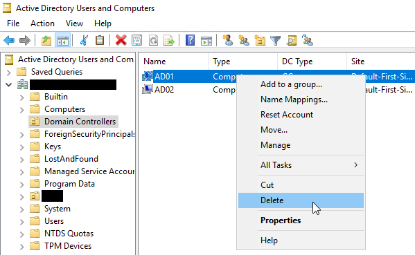Choose Properties from context menu
The height and width of the screenshot is (255, 415).
click(x=301, y=220)
